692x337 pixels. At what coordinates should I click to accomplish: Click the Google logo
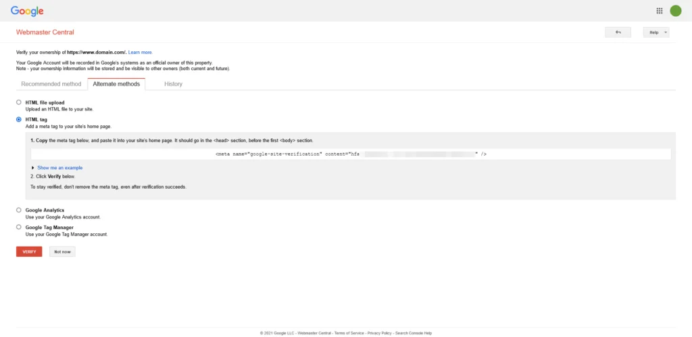tap(27, 11)
